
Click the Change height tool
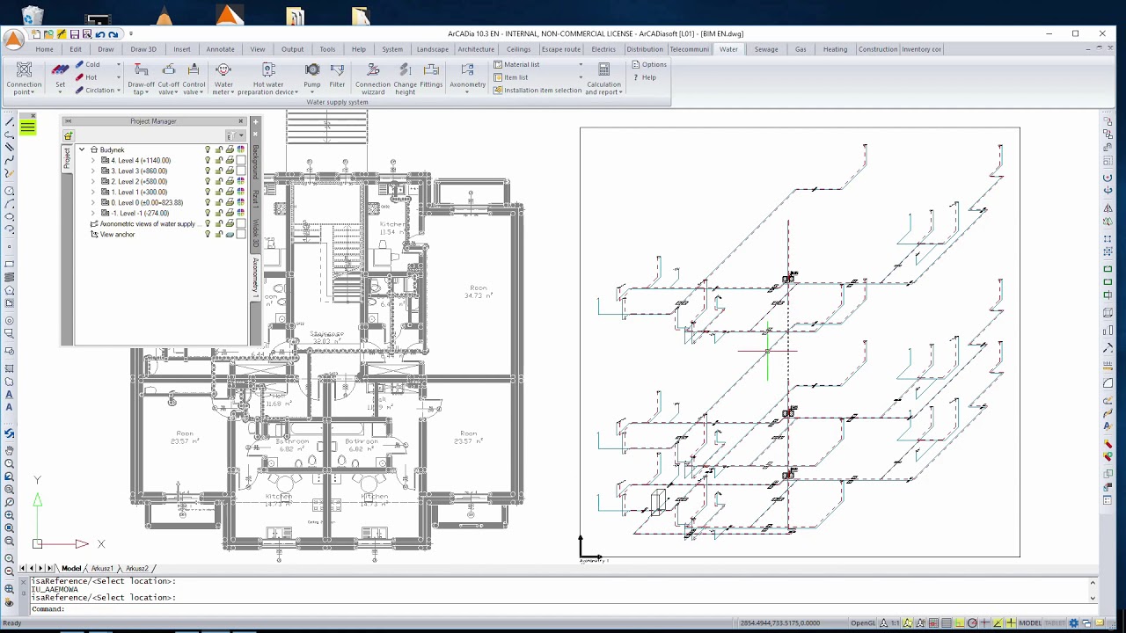[x=405, y=78]
